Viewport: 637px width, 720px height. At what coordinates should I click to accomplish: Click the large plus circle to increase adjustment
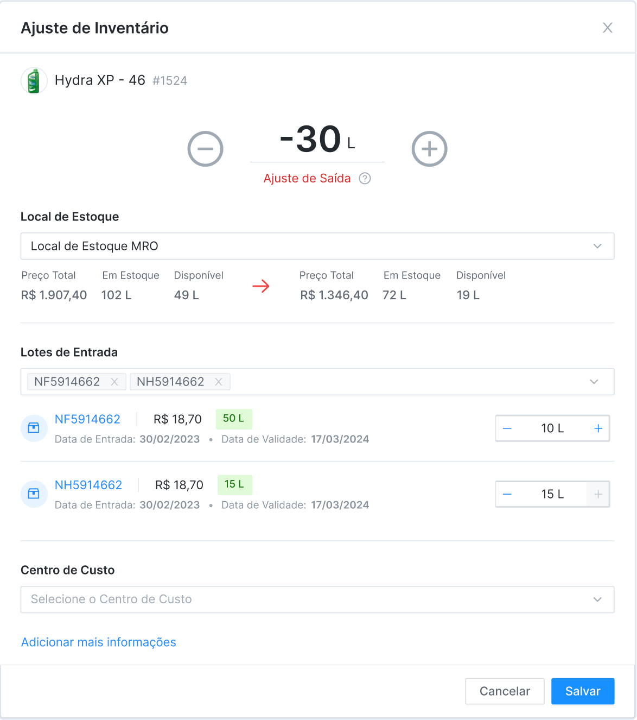pos(429,149)
